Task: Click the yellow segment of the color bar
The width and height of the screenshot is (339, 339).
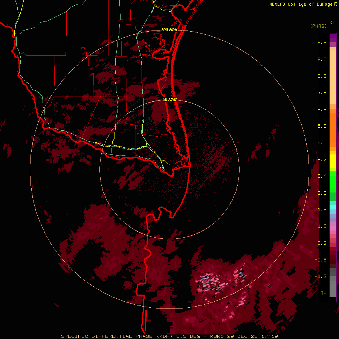Action: 333,161
